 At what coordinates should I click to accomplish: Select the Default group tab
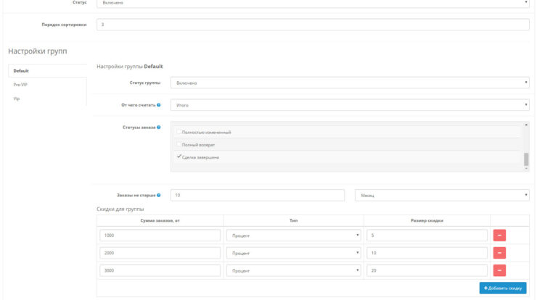47,71
